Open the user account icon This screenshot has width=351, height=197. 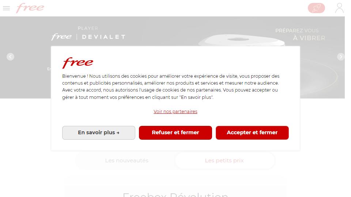[x=339, y=8]
